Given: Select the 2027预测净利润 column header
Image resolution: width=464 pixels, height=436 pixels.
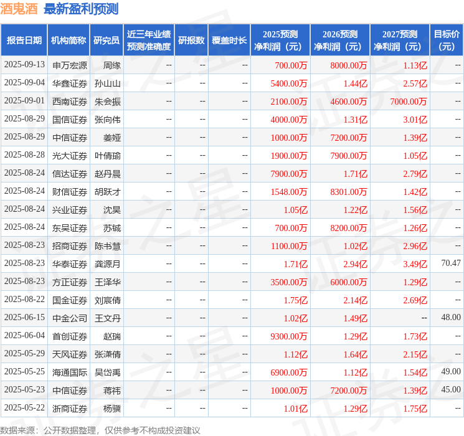Looking at the screenshot, I should coord(399,40).
